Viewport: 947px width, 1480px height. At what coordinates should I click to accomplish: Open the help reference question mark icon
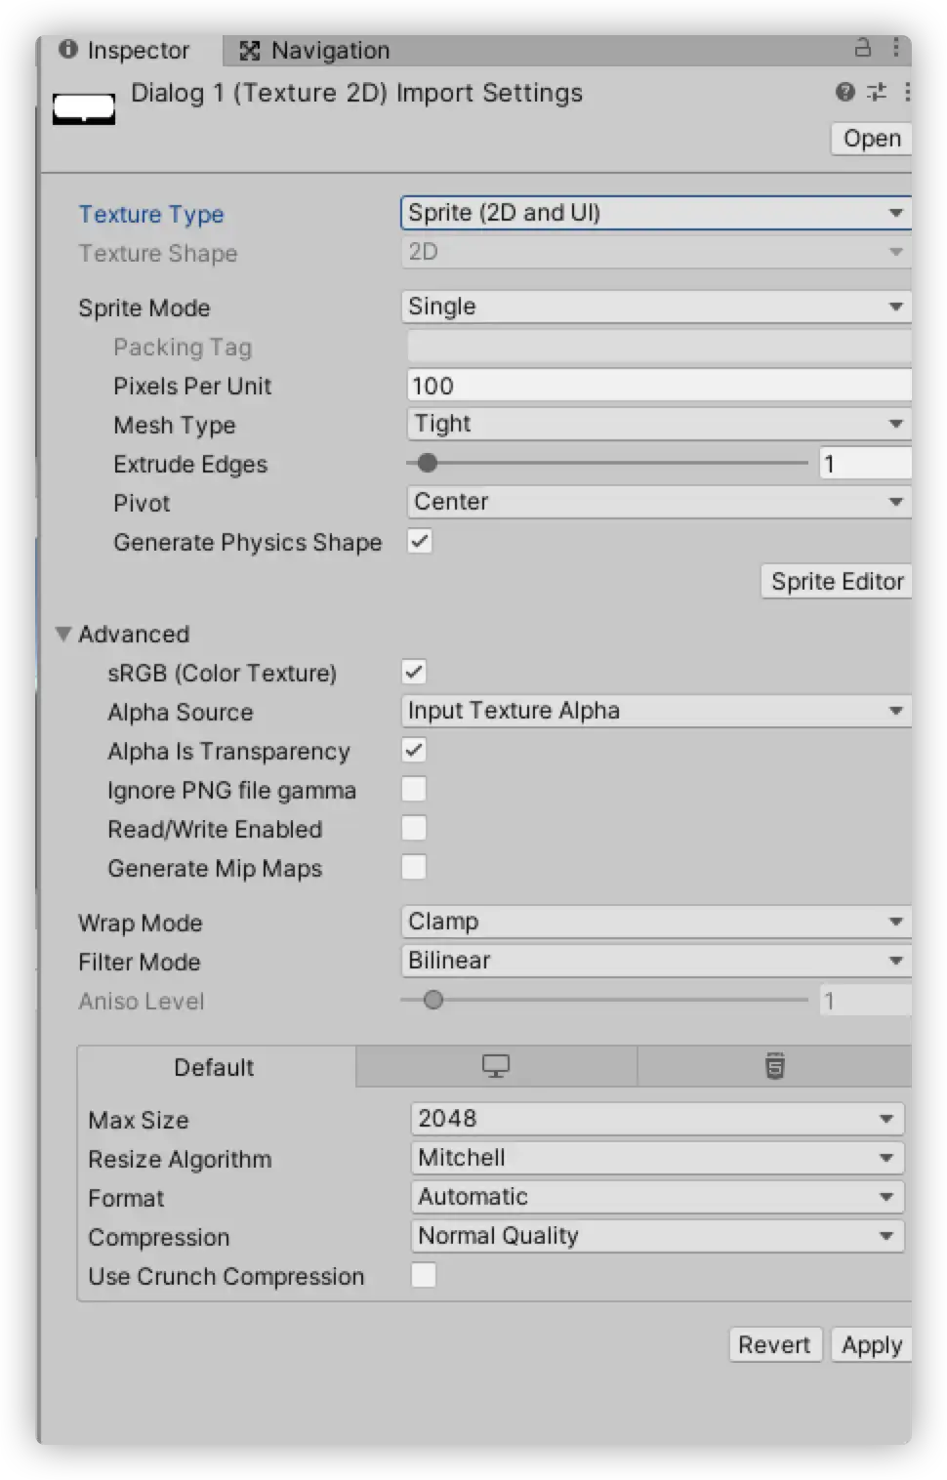[x=845, y=92]
